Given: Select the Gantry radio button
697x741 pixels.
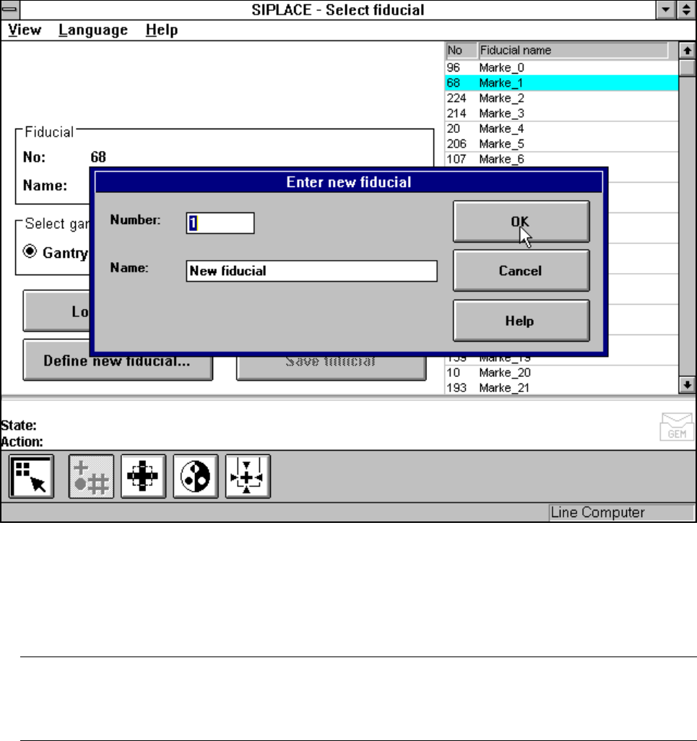Looking at the screenshot, I should pos(30,251).
